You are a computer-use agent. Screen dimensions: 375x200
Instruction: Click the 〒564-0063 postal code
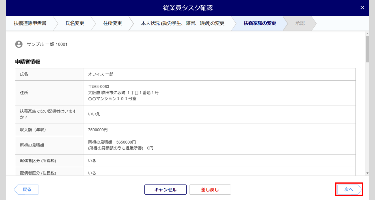tap(99, 87)
